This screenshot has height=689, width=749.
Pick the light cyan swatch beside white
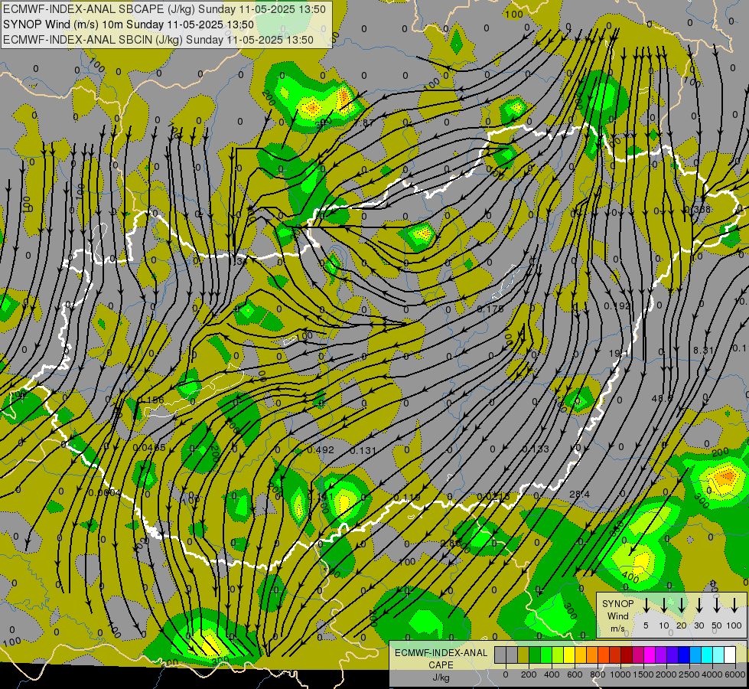[x=718, y=655]
